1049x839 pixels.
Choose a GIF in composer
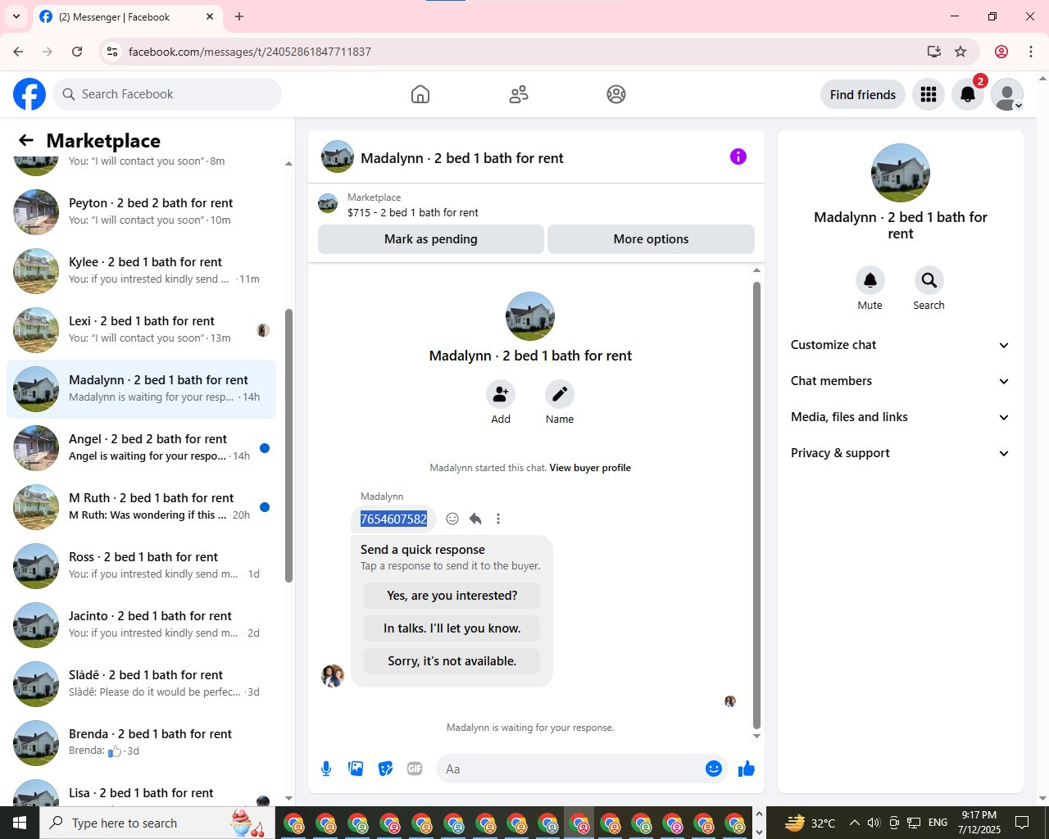[415, 769]
